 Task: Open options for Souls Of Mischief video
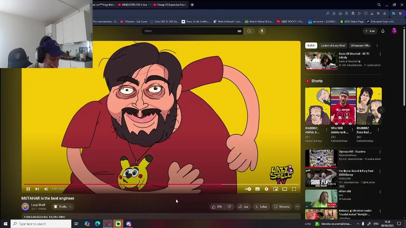point(380,54)
